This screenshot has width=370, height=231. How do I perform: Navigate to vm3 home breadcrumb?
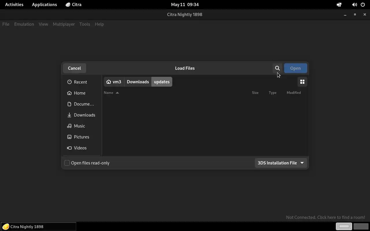[114, 82]
